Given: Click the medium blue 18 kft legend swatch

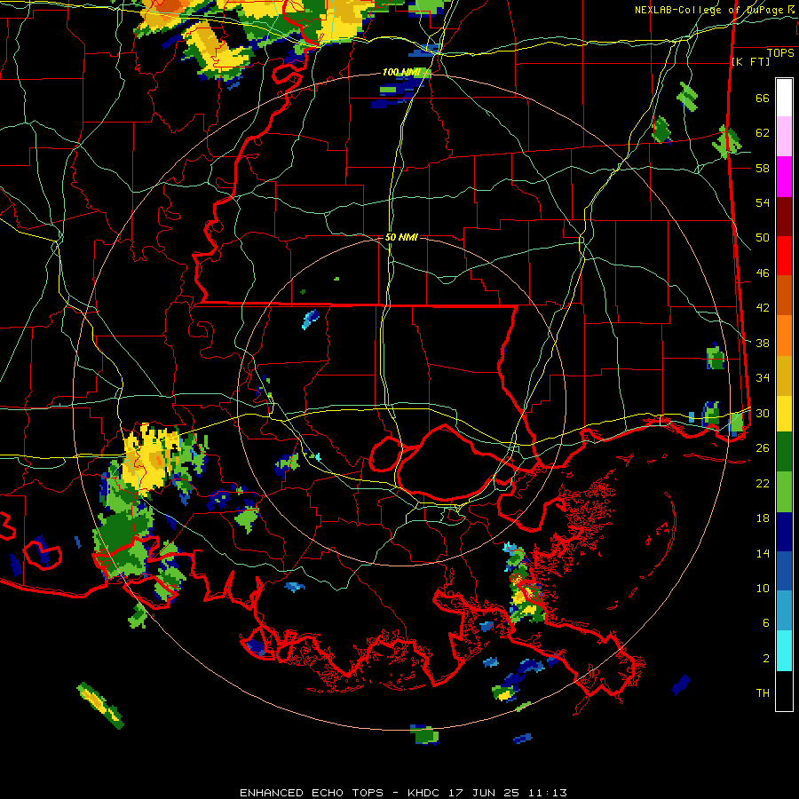Looking at the screenshot, I should 784,571.
